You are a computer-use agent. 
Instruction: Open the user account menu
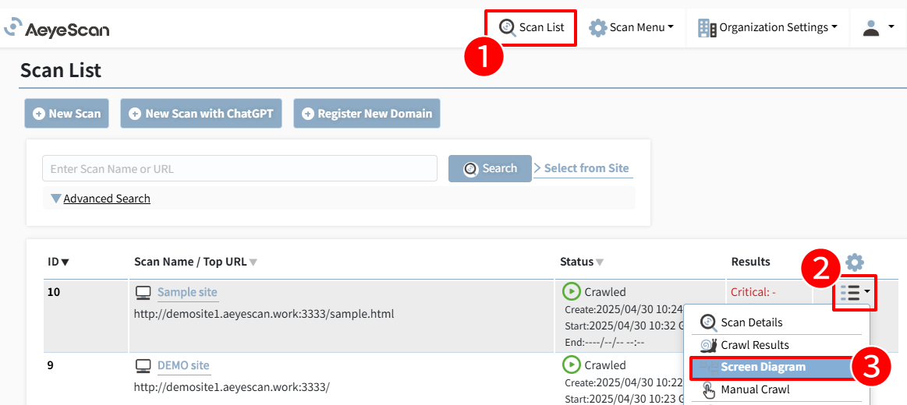pyautogui.click(x=878, y=27)
